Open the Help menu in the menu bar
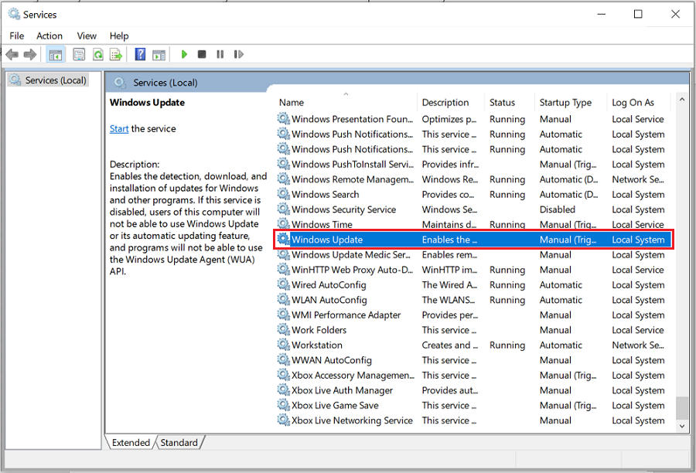Screen dimensions: 696x473 point(119,36)
